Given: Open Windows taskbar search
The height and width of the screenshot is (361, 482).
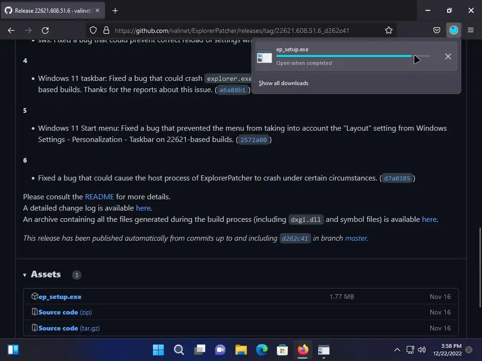Looking at the screenshot, I should coord(179,350).
